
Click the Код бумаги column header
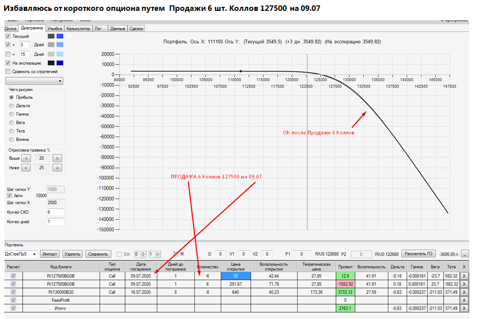point(61,266)
